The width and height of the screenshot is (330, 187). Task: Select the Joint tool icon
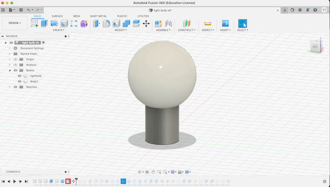pyautogui.click(x=169, y=23)
